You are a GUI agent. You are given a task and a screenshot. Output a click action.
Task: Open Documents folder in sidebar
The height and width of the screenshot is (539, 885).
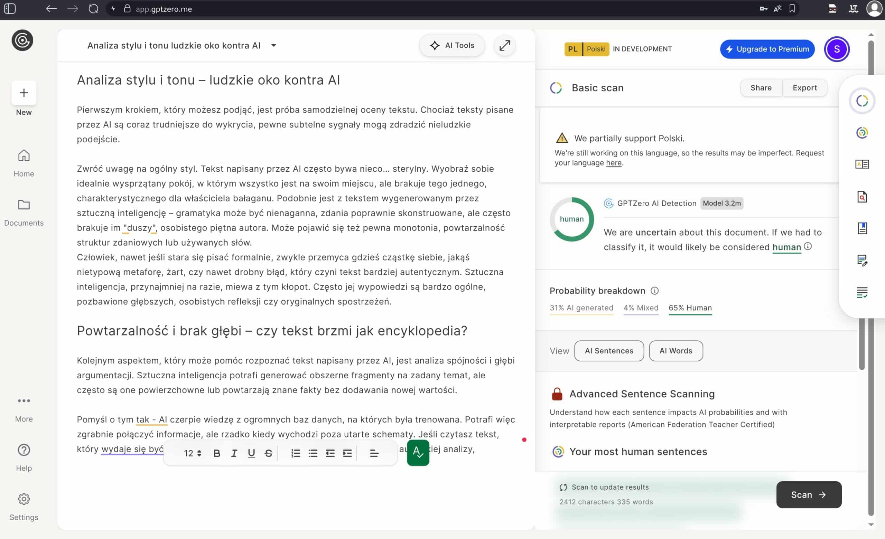point(24,213)
